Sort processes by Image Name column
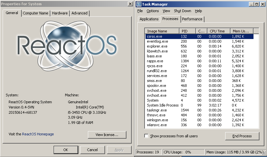The height and width of the screenshot is (157, 267). coord(162,31)
